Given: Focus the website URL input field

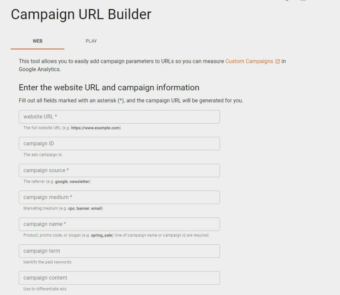Looking at the screenshot, I should coord(119,117).
